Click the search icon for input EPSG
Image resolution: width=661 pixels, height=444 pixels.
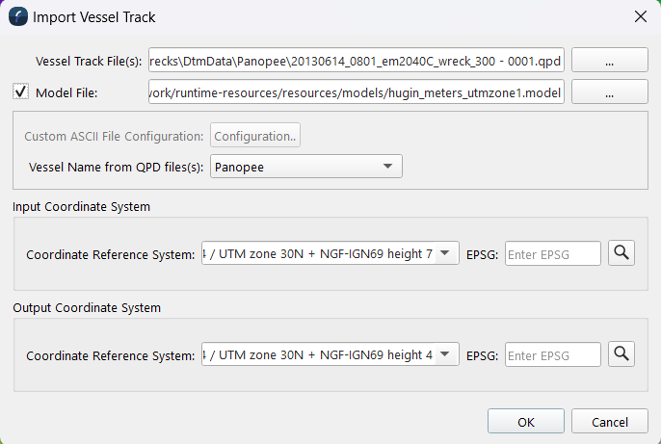coord(623,253)
